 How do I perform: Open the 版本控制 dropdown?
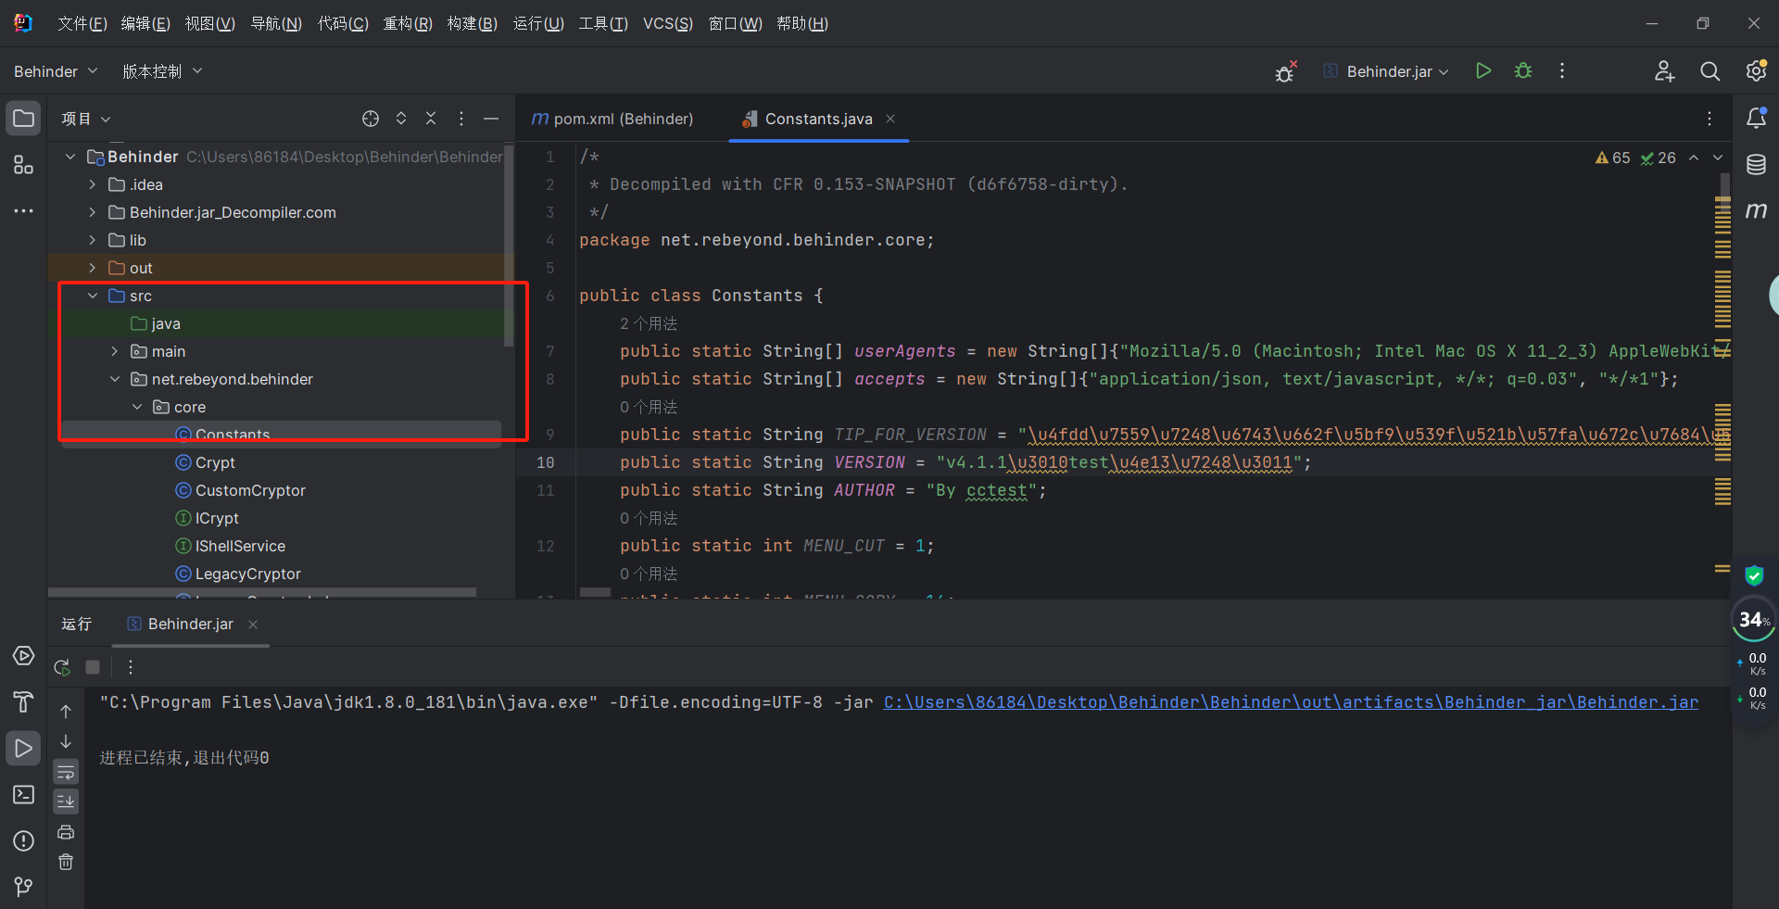point(162,71)
